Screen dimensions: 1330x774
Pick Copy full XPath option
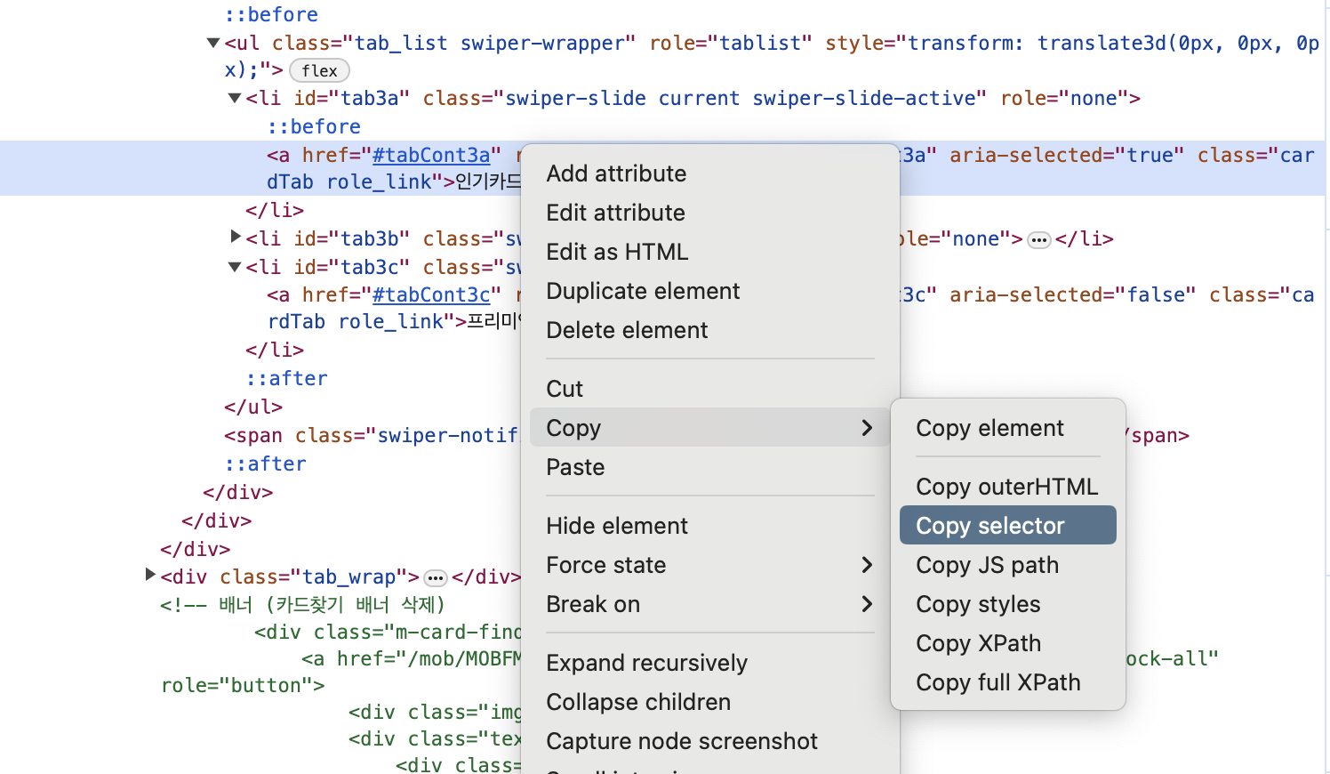pyautogui.click(x=997, y=682)
